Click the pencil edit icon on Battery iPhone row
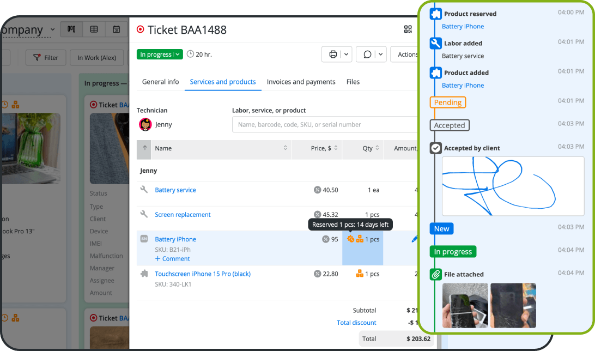 tap(414, 239)
